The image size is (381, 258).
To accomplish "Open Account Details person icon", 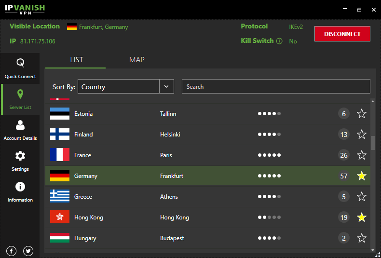I will coord(20,125).
